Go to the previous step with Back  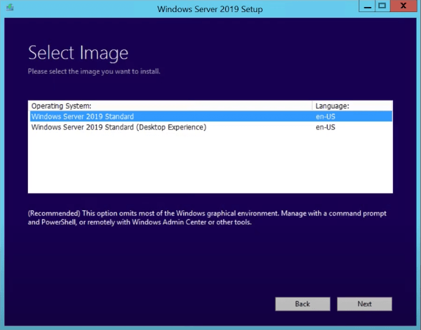[303, 304]
